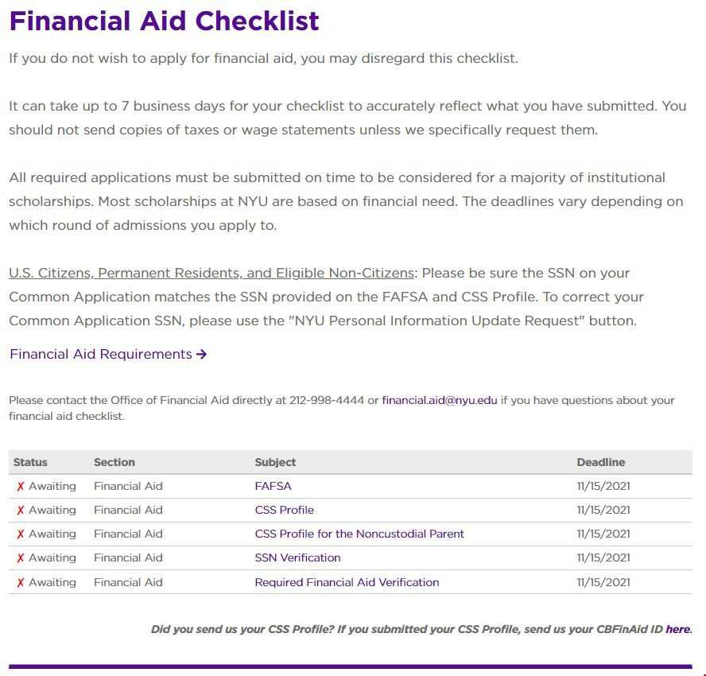Click the Subject column header

275,462
